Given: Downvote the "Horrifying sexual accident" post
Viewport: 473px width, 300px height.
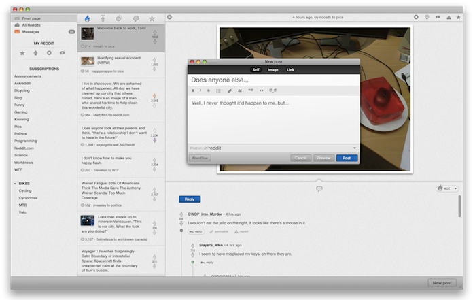Looking at the screenshot, I should [154, 70].
